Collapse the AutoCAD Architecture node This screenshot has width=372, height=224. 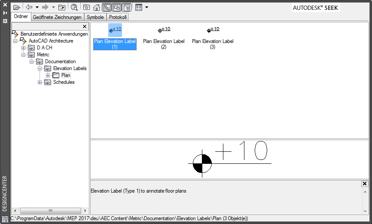point(15,41)
